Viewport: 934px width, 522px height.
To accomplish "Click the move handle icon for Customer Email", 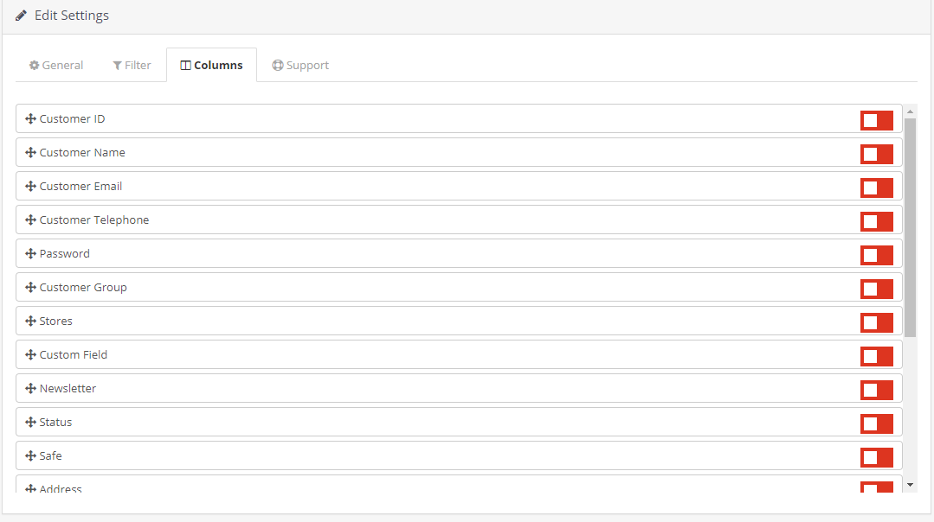I will [x=30, y=186].
